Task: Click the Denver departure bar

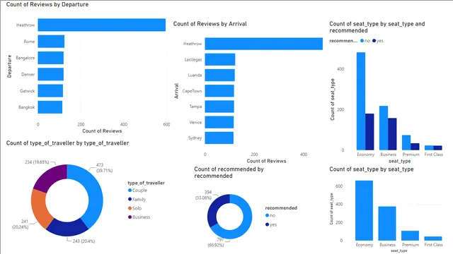Action: [x=50, y=74]
